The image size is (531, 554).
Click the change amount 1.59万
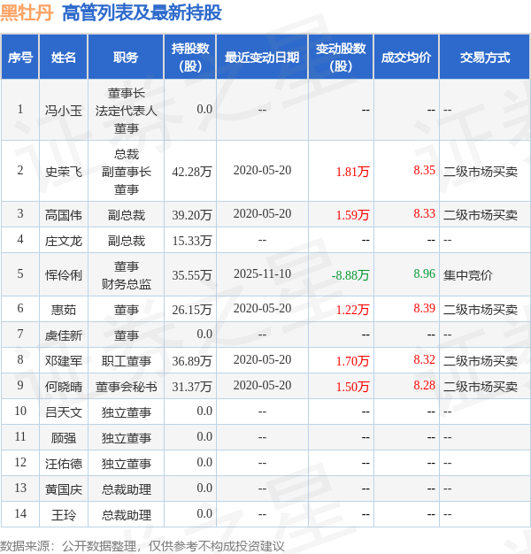point(352,214)
